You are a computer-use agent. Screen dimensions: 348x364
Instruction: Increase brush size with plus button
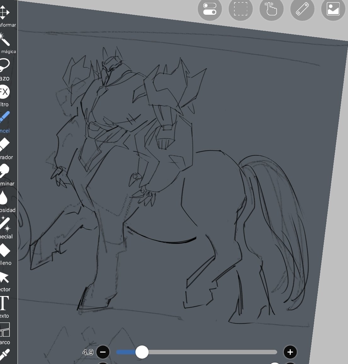(x=290, y=352)
